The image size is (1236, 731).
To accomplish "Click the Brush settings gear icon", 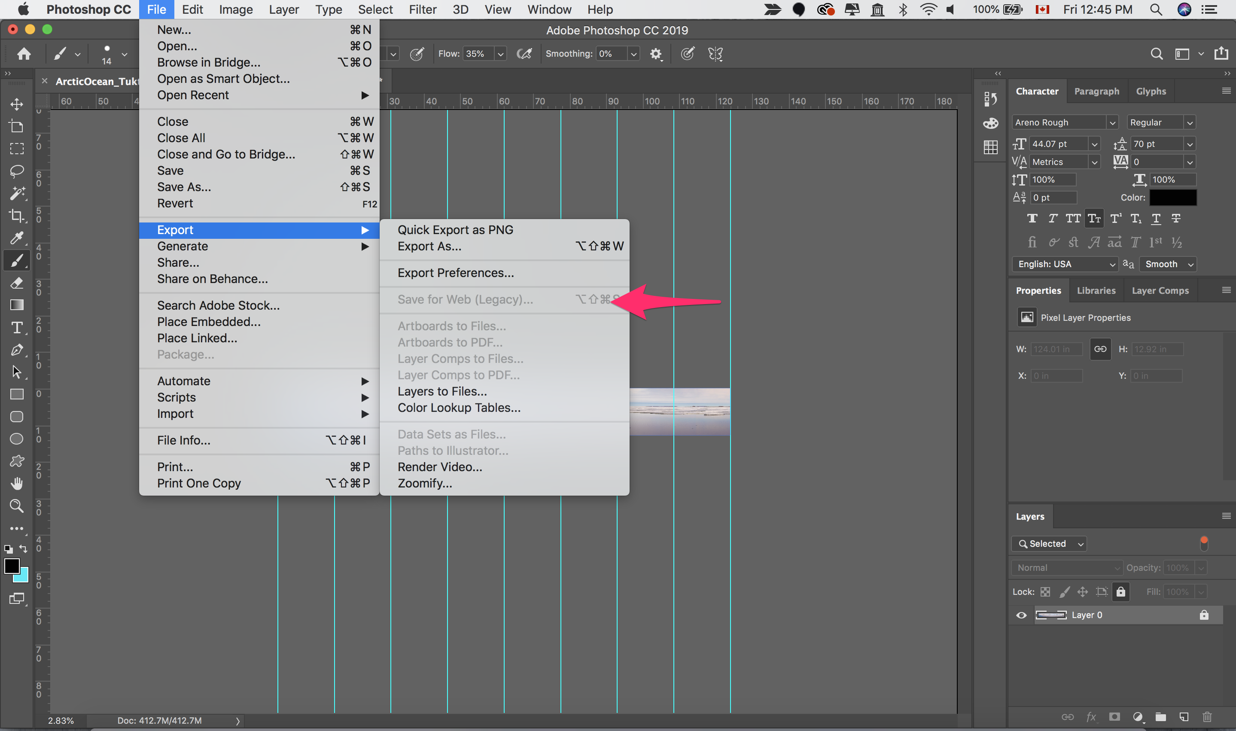I will [656, 54].
